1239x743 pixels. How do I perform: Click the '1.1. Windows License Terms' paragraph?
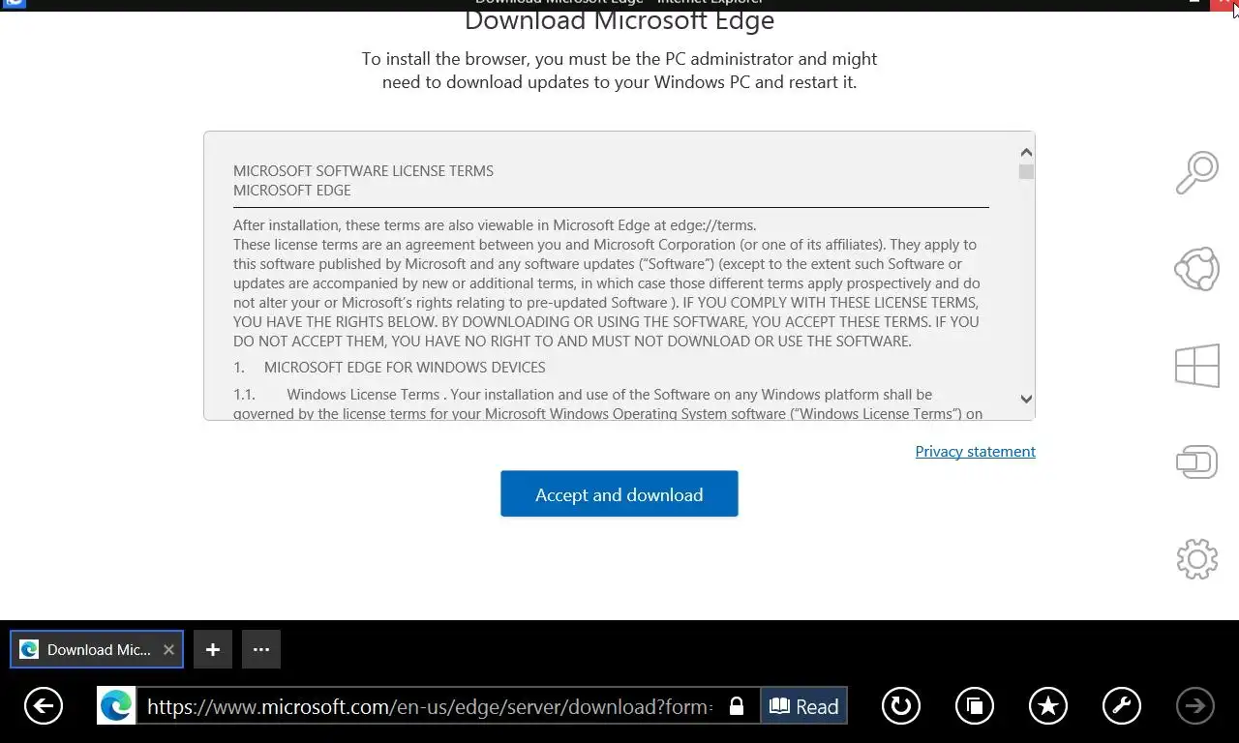608,404
